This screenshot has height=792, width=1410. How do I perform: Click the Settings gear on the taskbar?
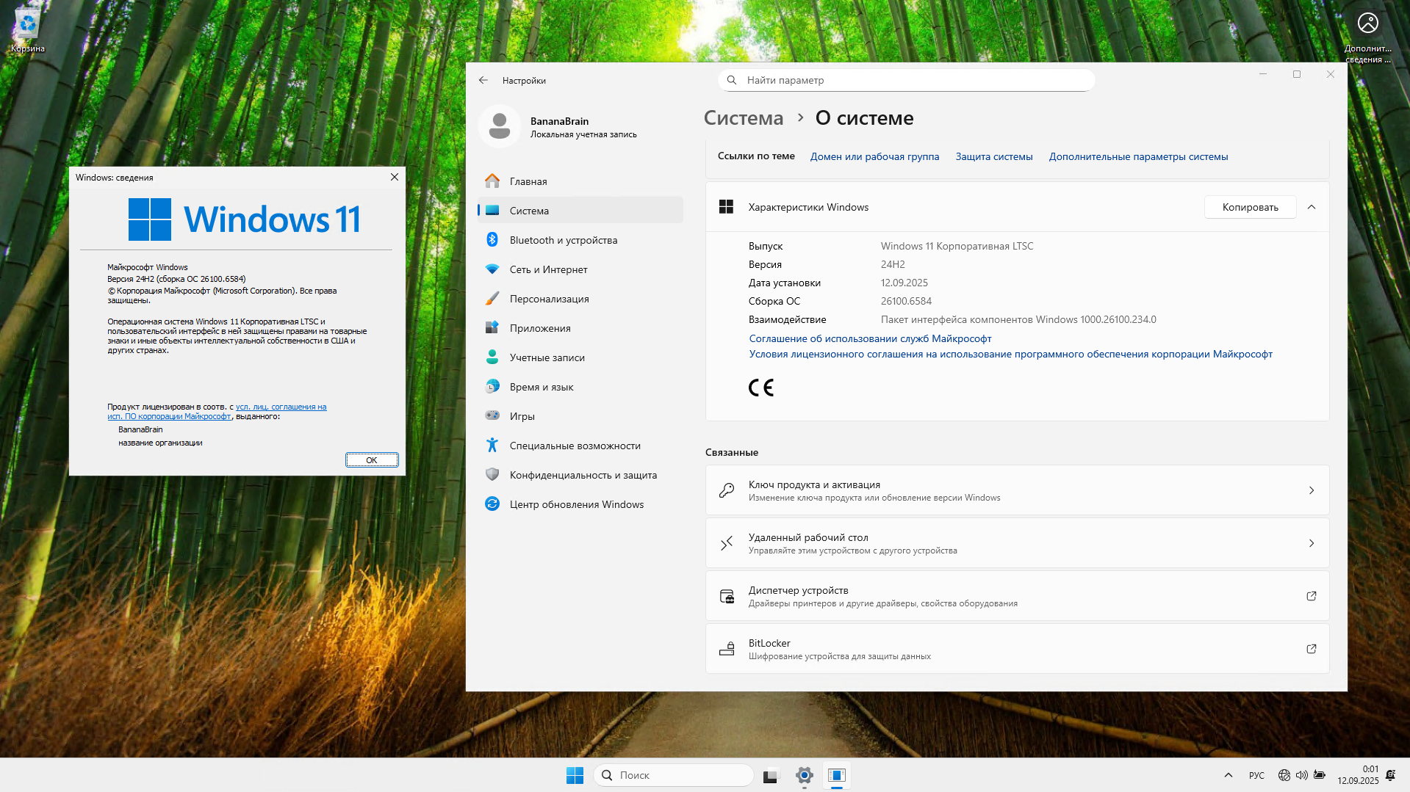coord(805,775)
